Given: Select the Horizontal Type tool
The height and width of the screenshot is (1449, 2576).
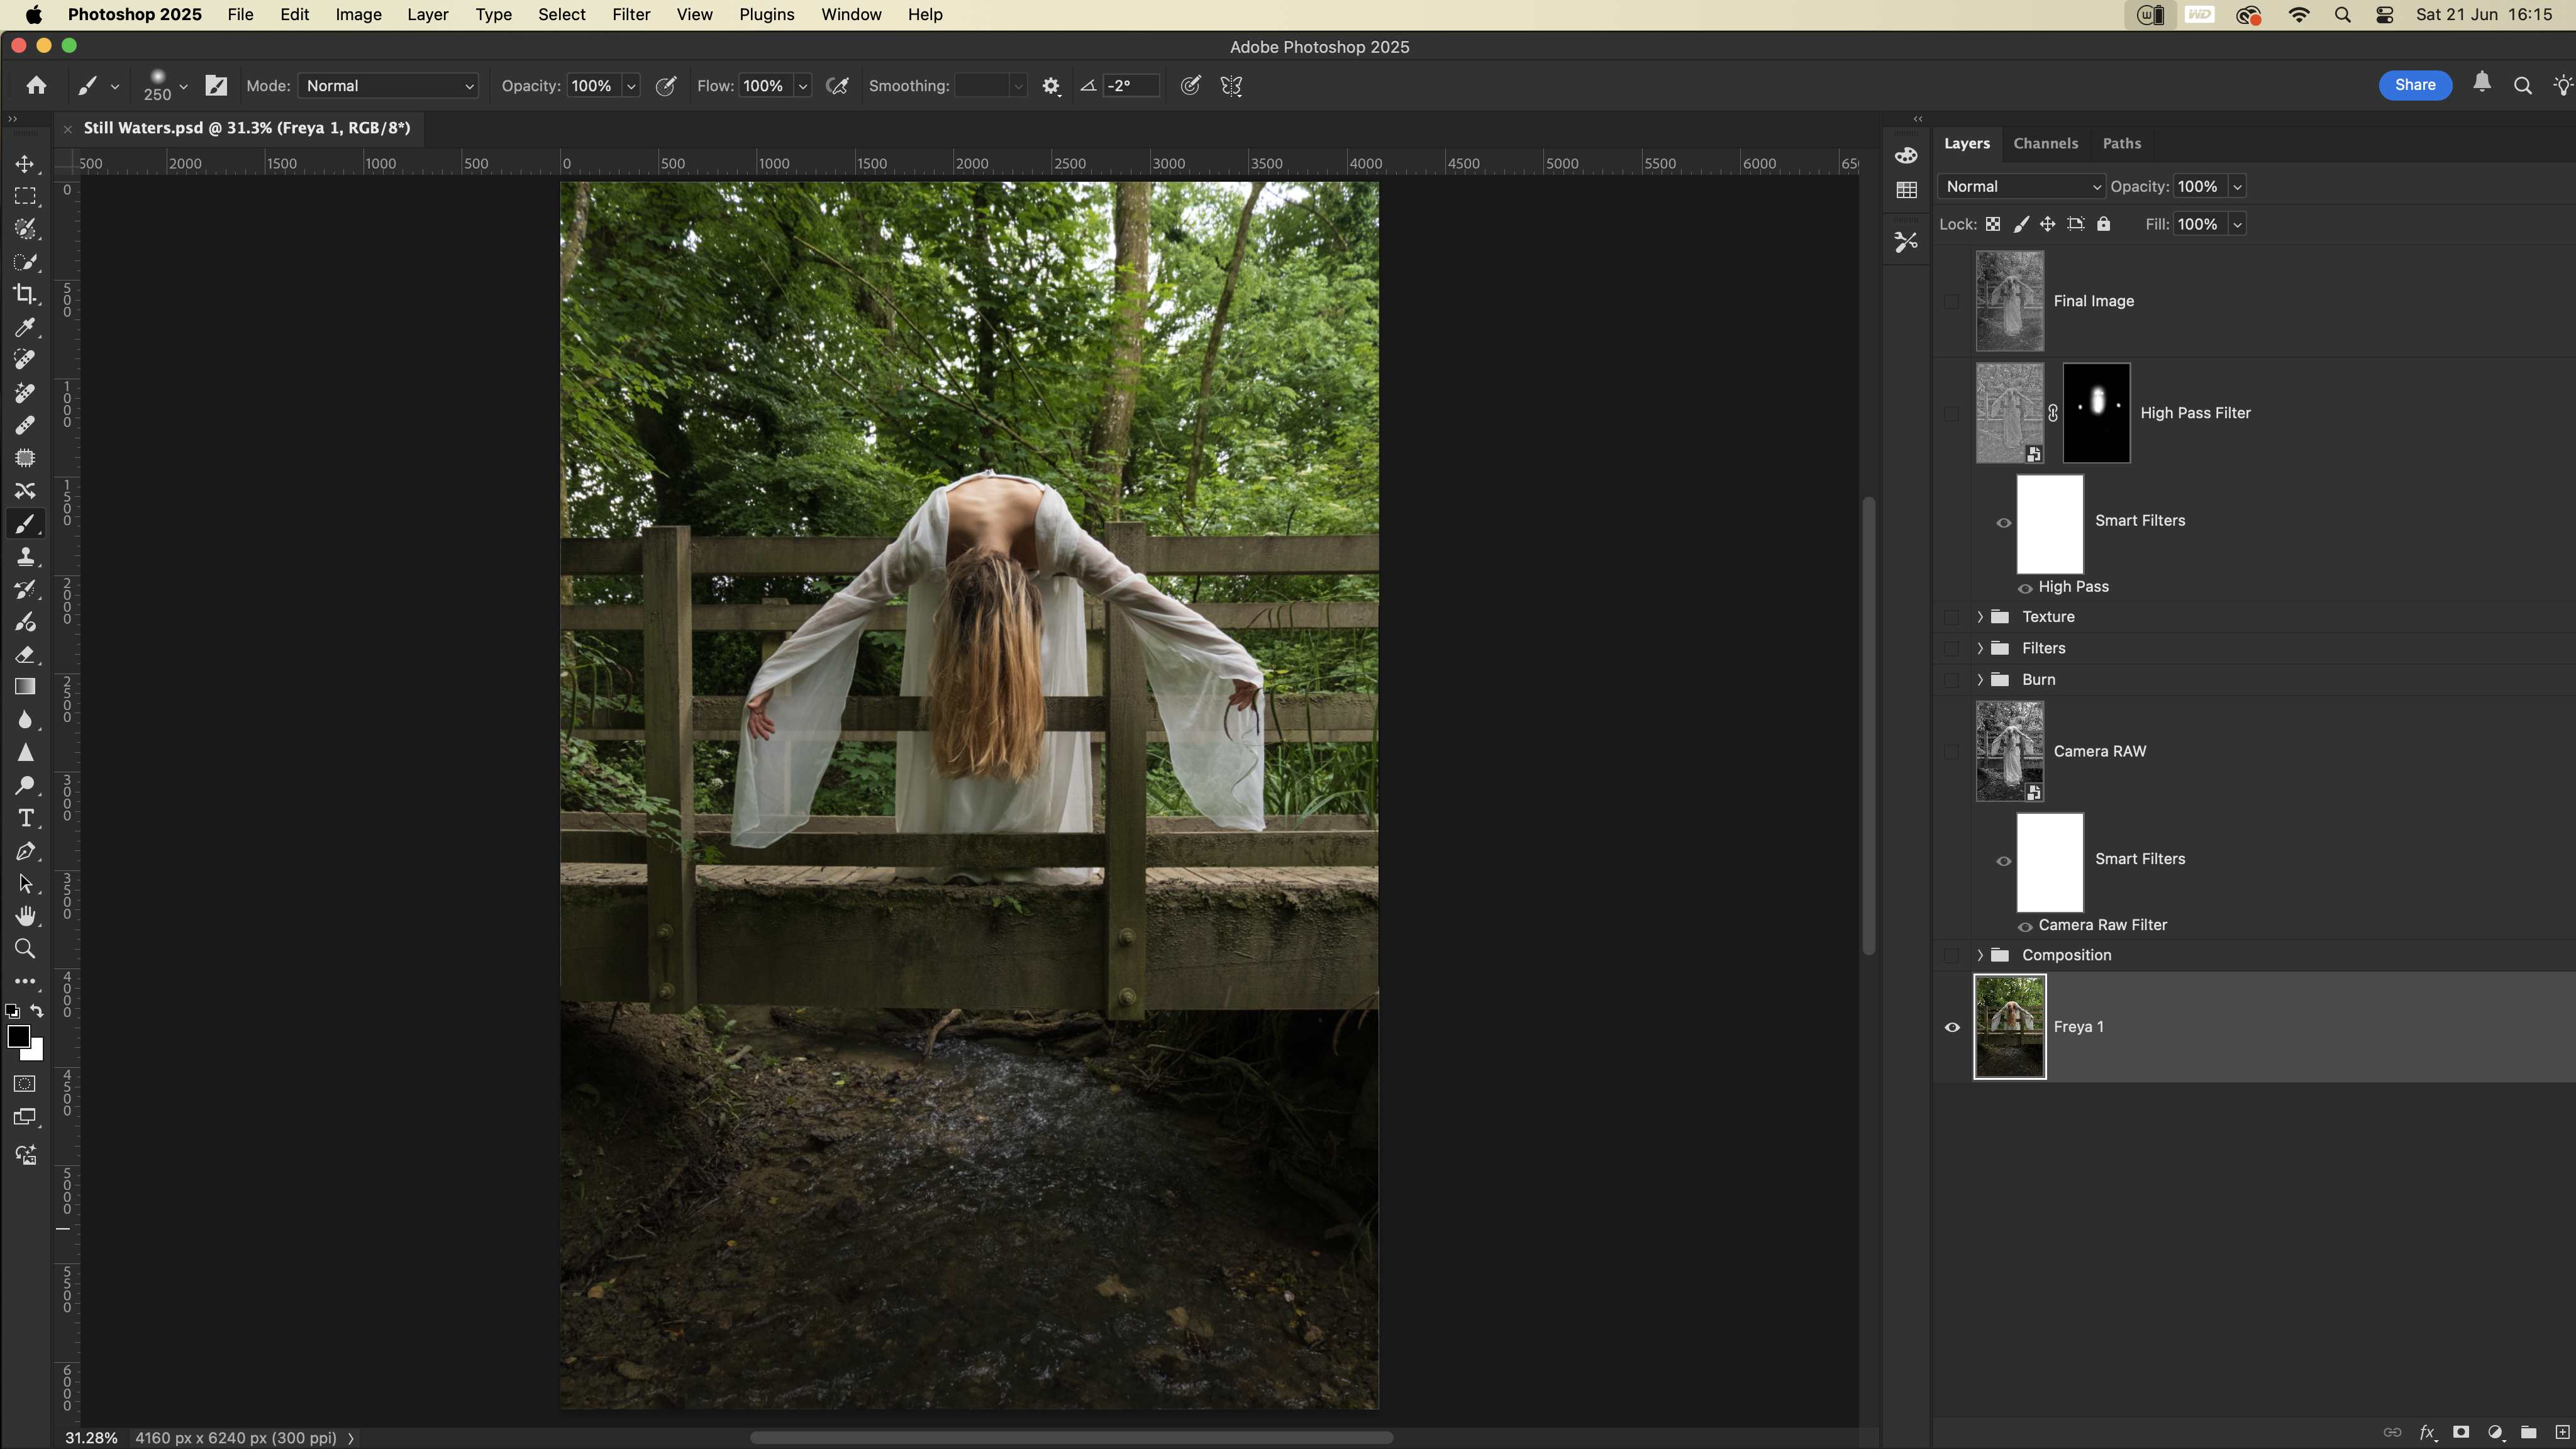Looking at the screenshot, I should (25, 818).
